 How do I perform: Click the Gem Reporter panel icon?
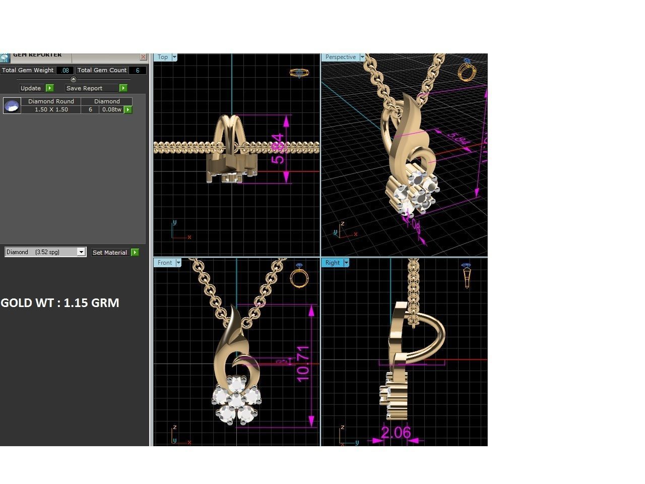click(4, 57)
